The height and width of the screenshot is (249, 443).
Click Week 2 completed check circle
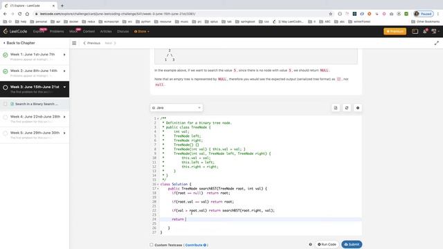(x=6, y=71)
